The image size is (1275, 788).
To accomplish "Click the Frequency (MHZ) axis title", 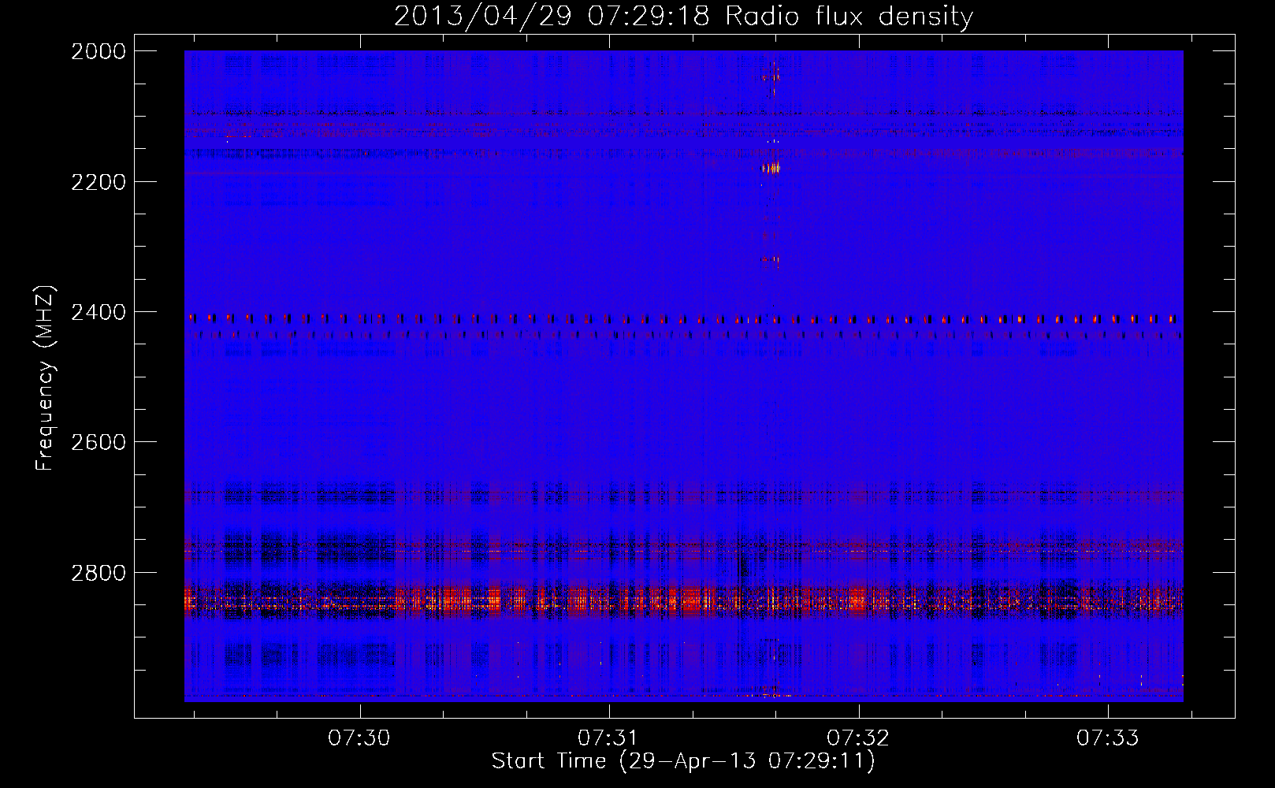I will (x=45, y=378).
